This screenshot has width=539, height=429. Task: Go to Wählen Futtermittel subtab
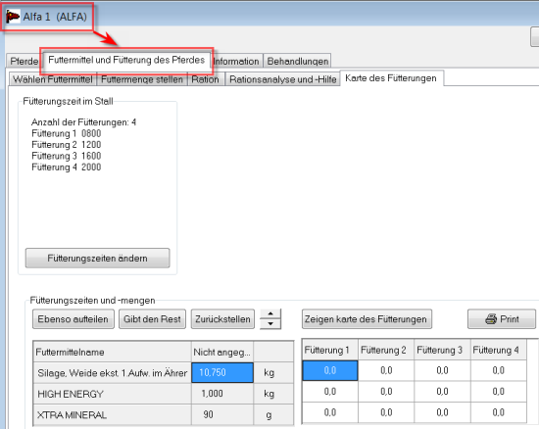53,79
